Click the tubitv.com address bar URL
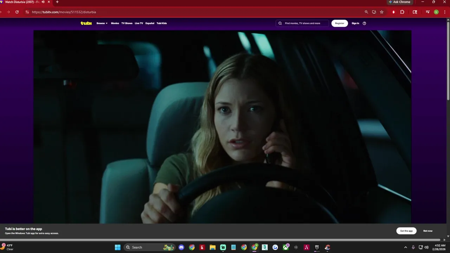 pos(64,12)
